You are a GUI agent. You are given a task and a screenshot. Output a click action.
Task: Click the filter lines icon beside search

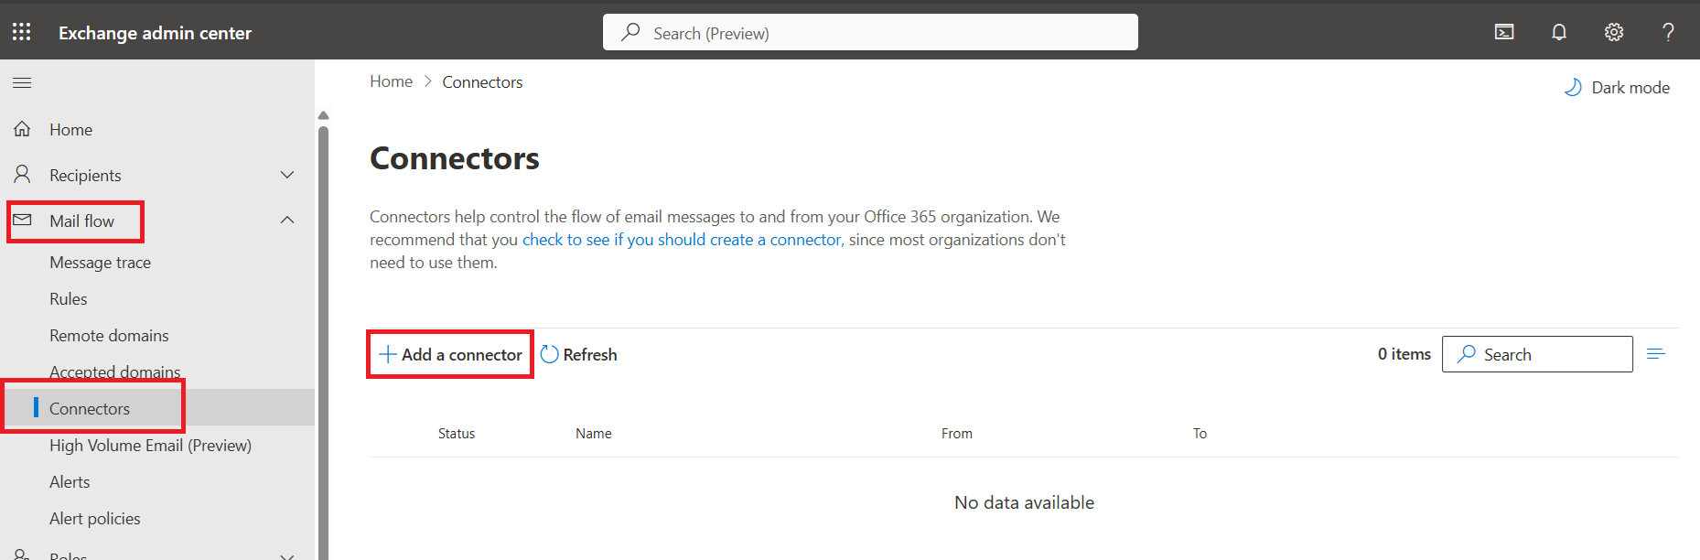coord(1656,354)
